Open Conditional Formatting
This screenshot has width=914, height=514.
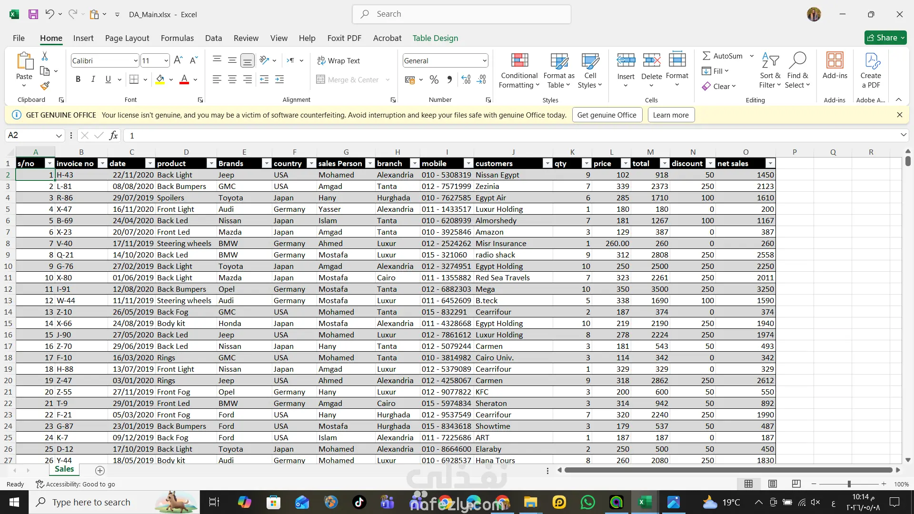click(519, 70)
